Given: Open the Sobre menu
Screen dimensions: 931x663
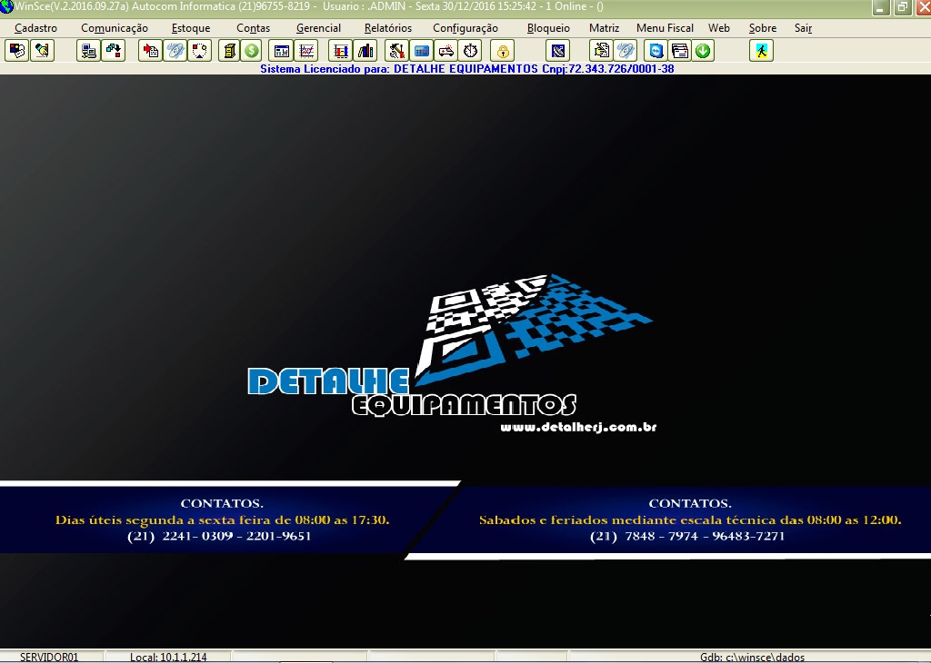Looking at the screenshot, I should [x=763, y=28].
